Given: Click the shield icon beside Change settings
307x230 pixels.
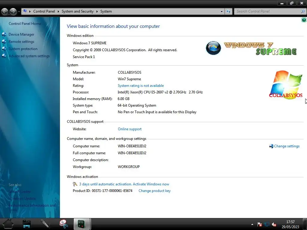Looking at the screenshot, I should tap(271, 146).
